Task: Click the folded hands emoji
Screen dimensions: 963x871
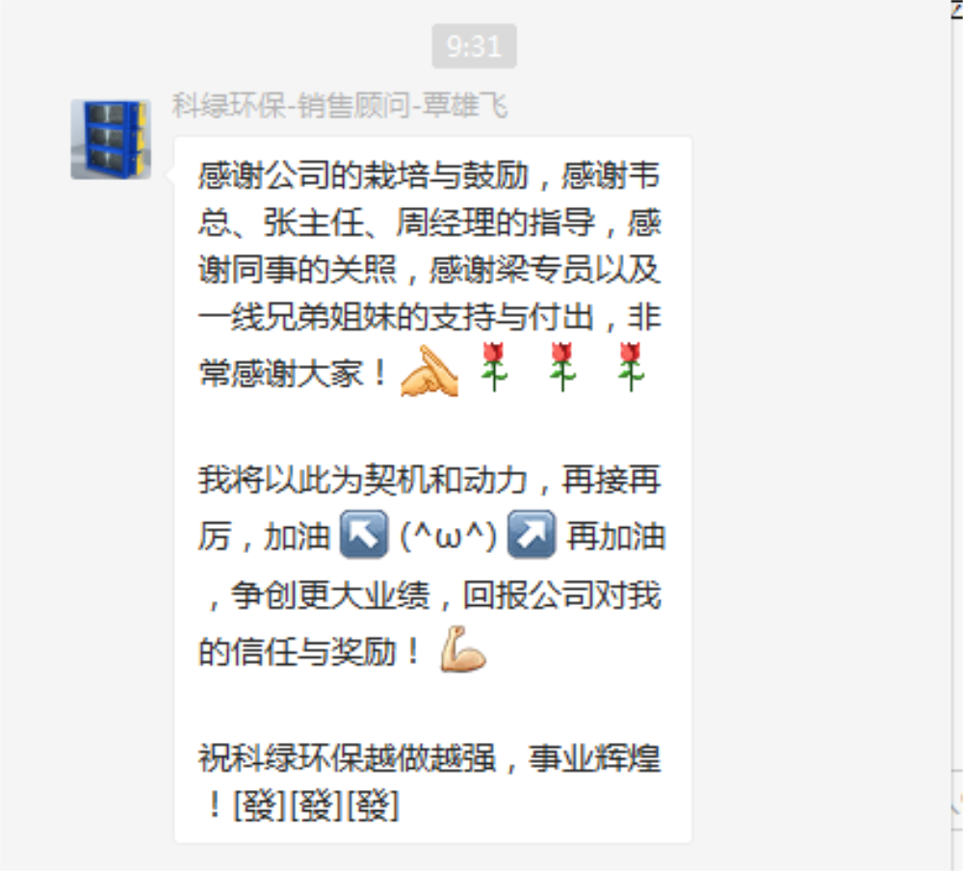Action: coord(429,371)
